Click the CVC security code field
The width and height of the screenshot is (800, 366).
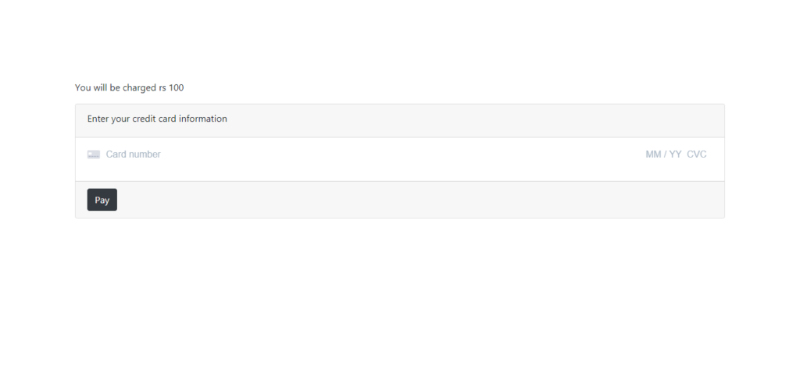pos(696,155)
